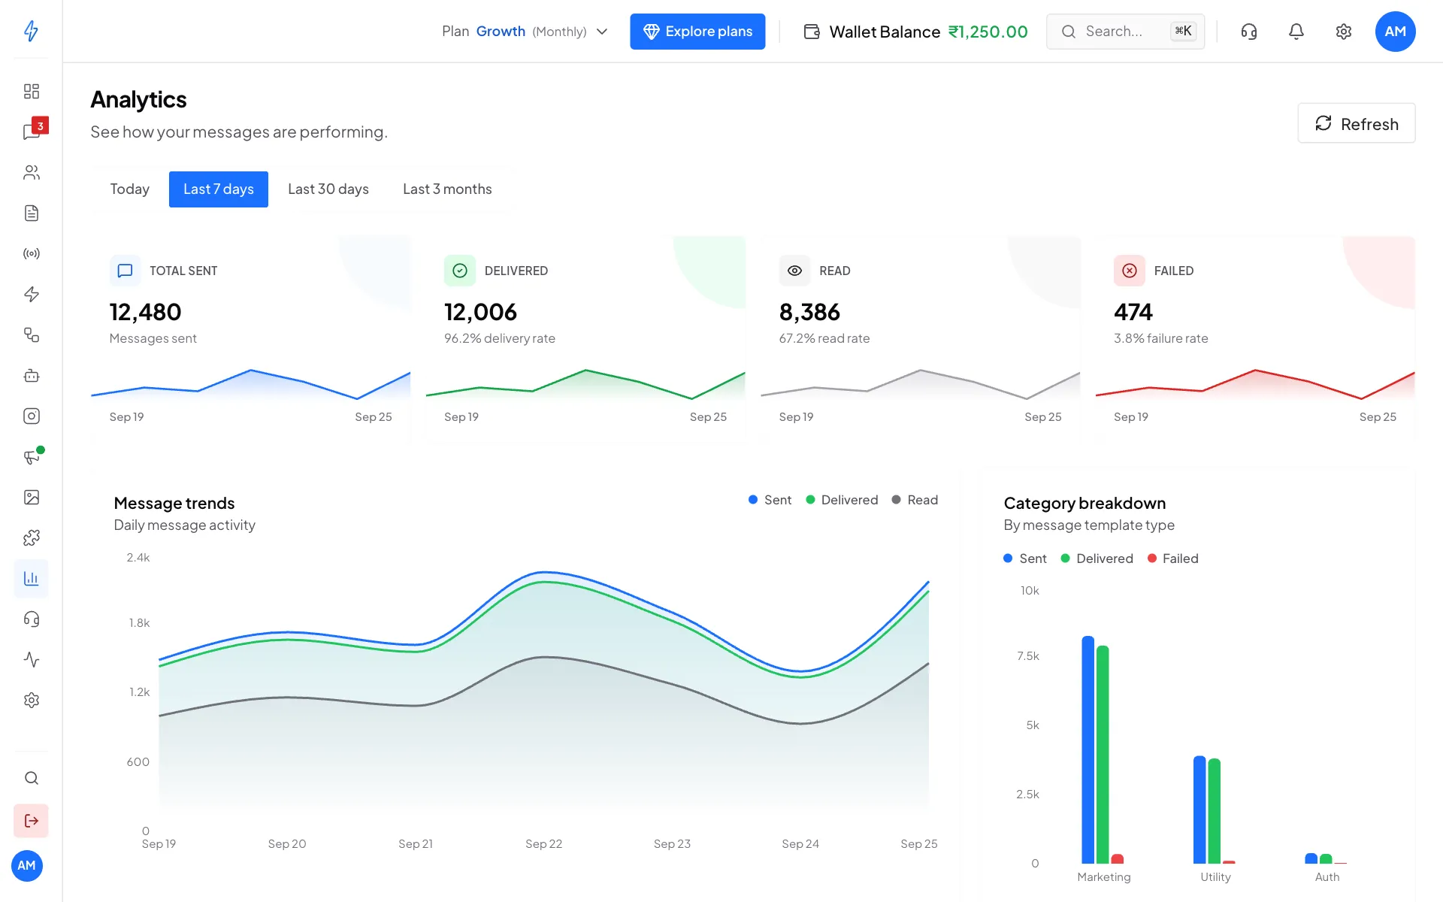Click the red logout icon
This screenshot has height=902, width=1443.
tap(31, 821)
